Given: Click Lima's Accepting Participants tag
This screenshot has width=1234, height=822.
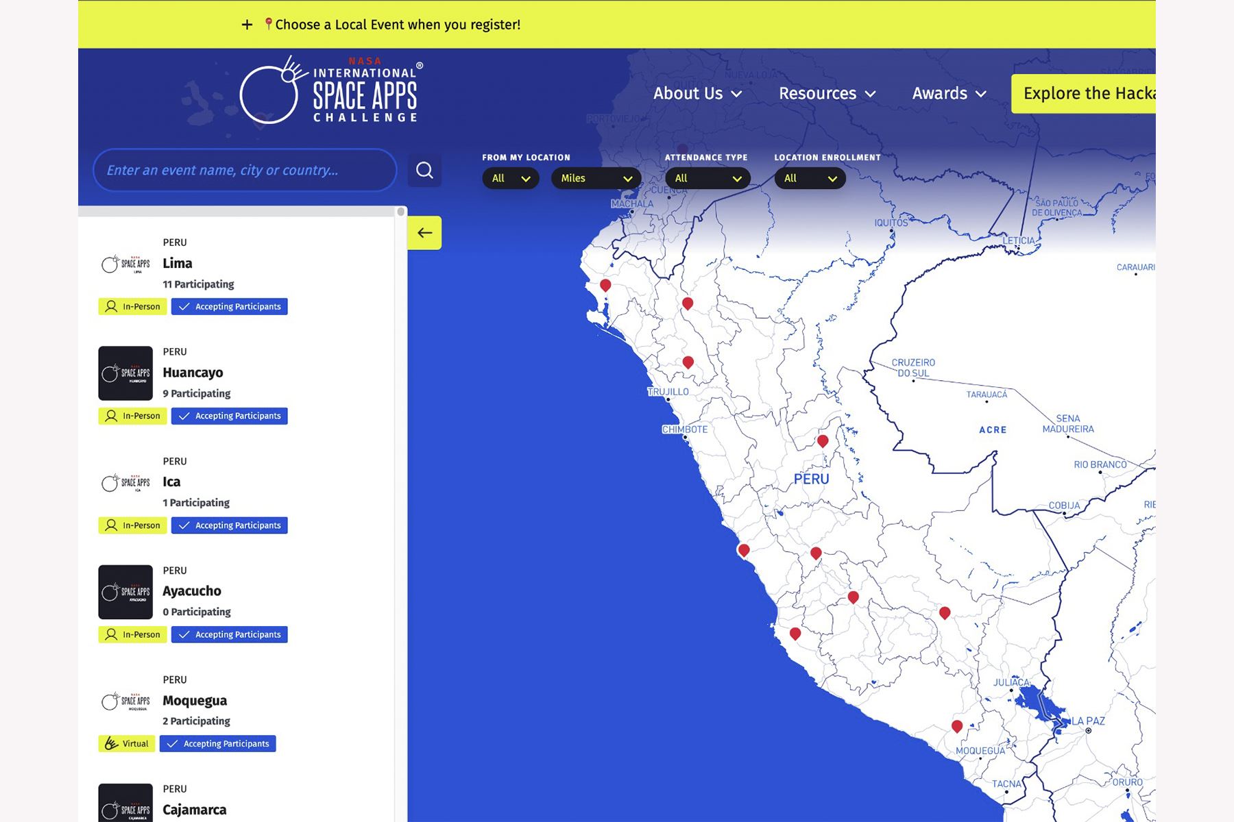Looking at the screenshot, I should pos(230,306).
